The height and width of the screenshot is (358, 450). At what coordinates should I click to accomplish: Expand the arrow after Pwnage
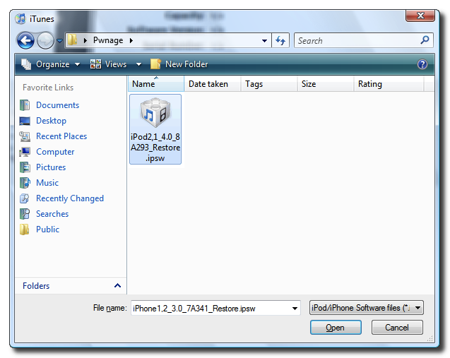[x=131, y=40]
